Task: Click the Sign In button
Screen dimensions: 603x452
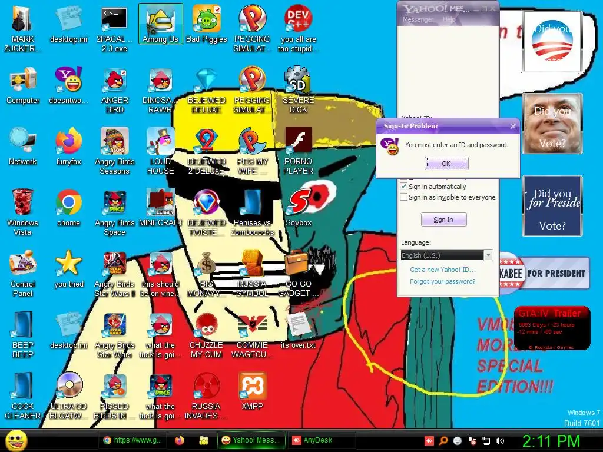Action: [x=444, y=220]
